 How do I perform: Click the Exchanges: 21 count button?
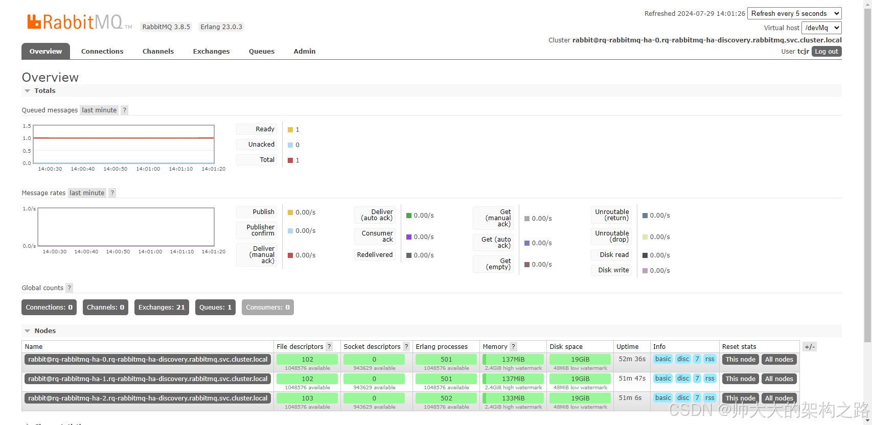162,307
